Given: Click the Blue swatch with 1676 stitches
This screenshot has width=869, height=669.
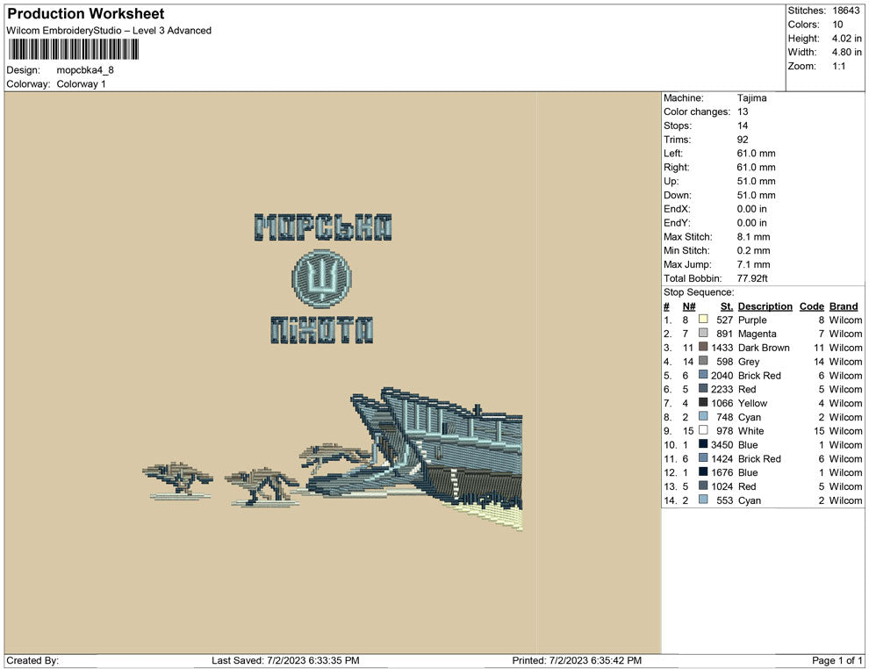Looking at the screenshot, I should [703, 471].
